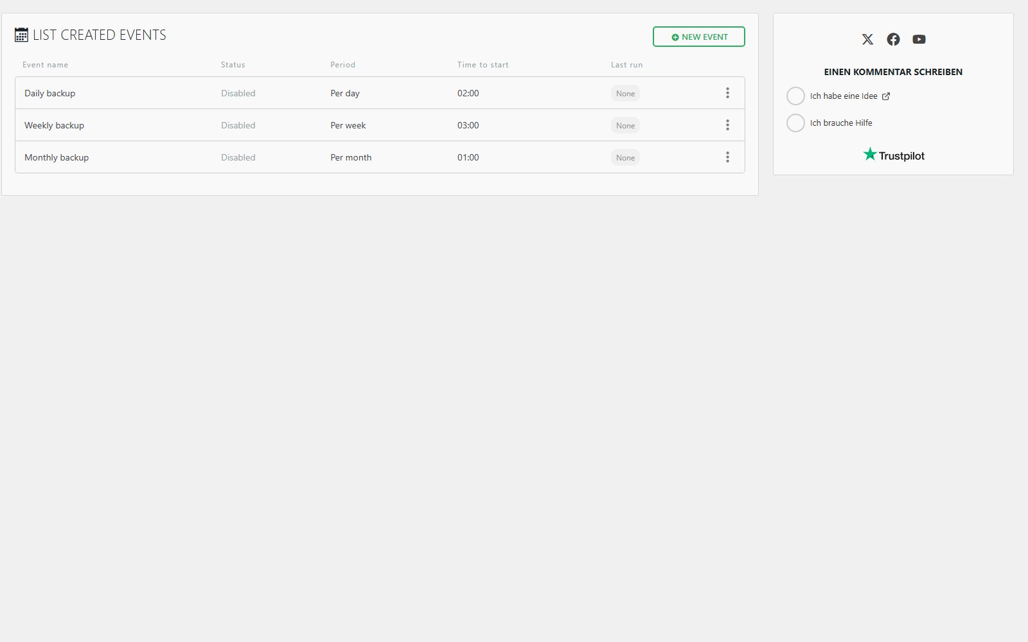The image size is (1028, 642).
Task: Open the YouTube social icon
Action: click(919, 39)
